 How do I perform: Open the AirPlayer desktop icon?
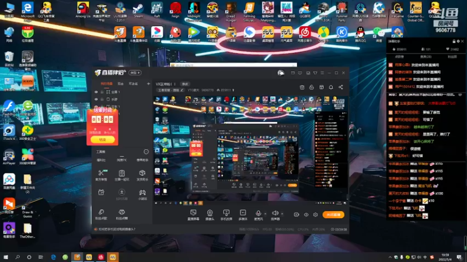pos(9,157)
